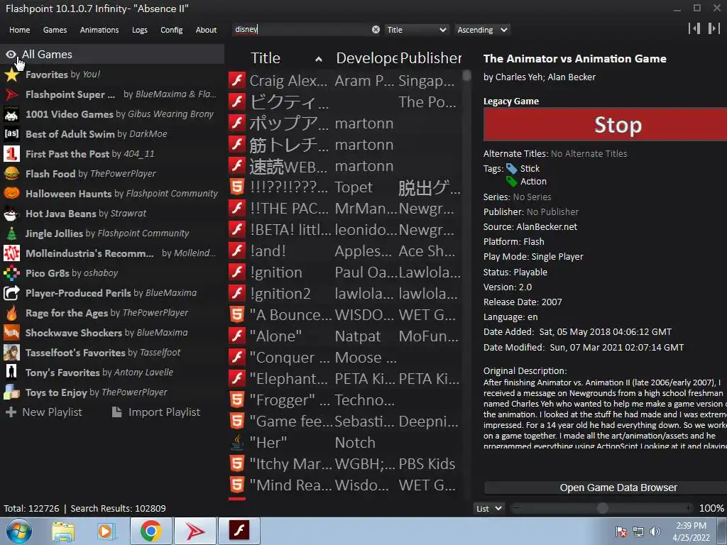The height and width of the screenshot is (545, 727).
Task: Select the "Alone" game by Natpat
Action: 344,336
